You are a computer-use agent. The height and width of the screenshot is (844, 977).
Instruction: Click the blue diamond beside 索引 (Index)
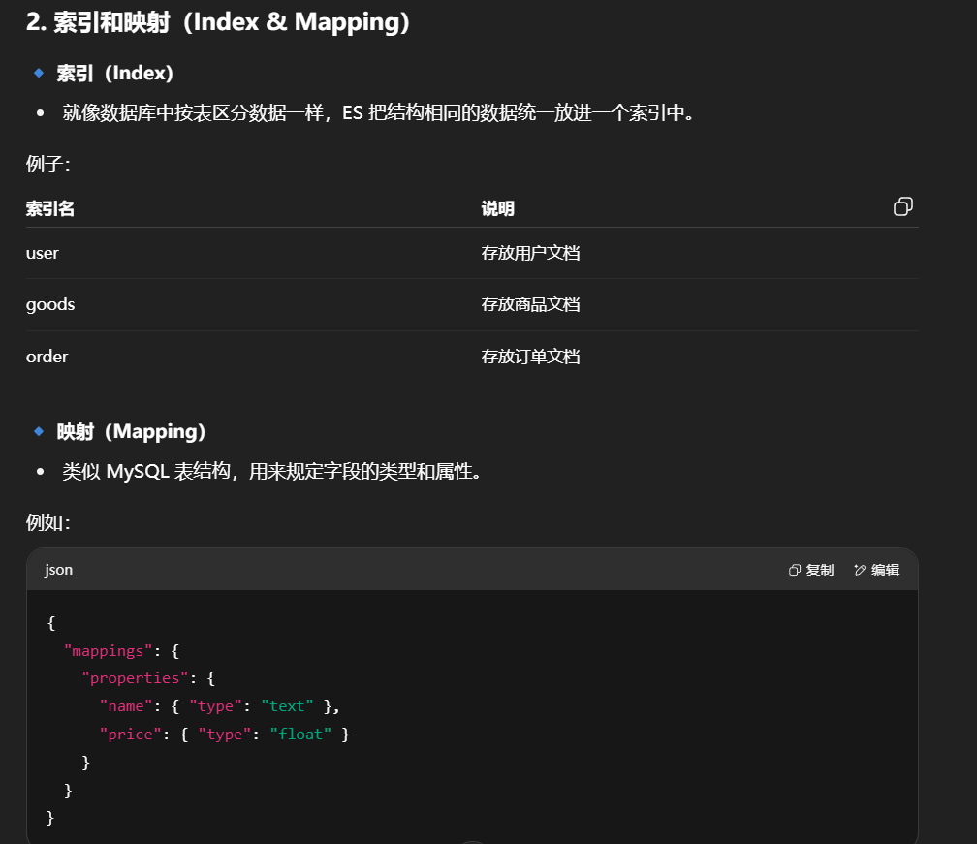39,73
